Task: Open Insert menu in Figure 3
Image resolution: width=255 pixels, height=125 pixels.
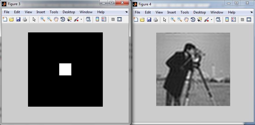Action: click(41, 12)
